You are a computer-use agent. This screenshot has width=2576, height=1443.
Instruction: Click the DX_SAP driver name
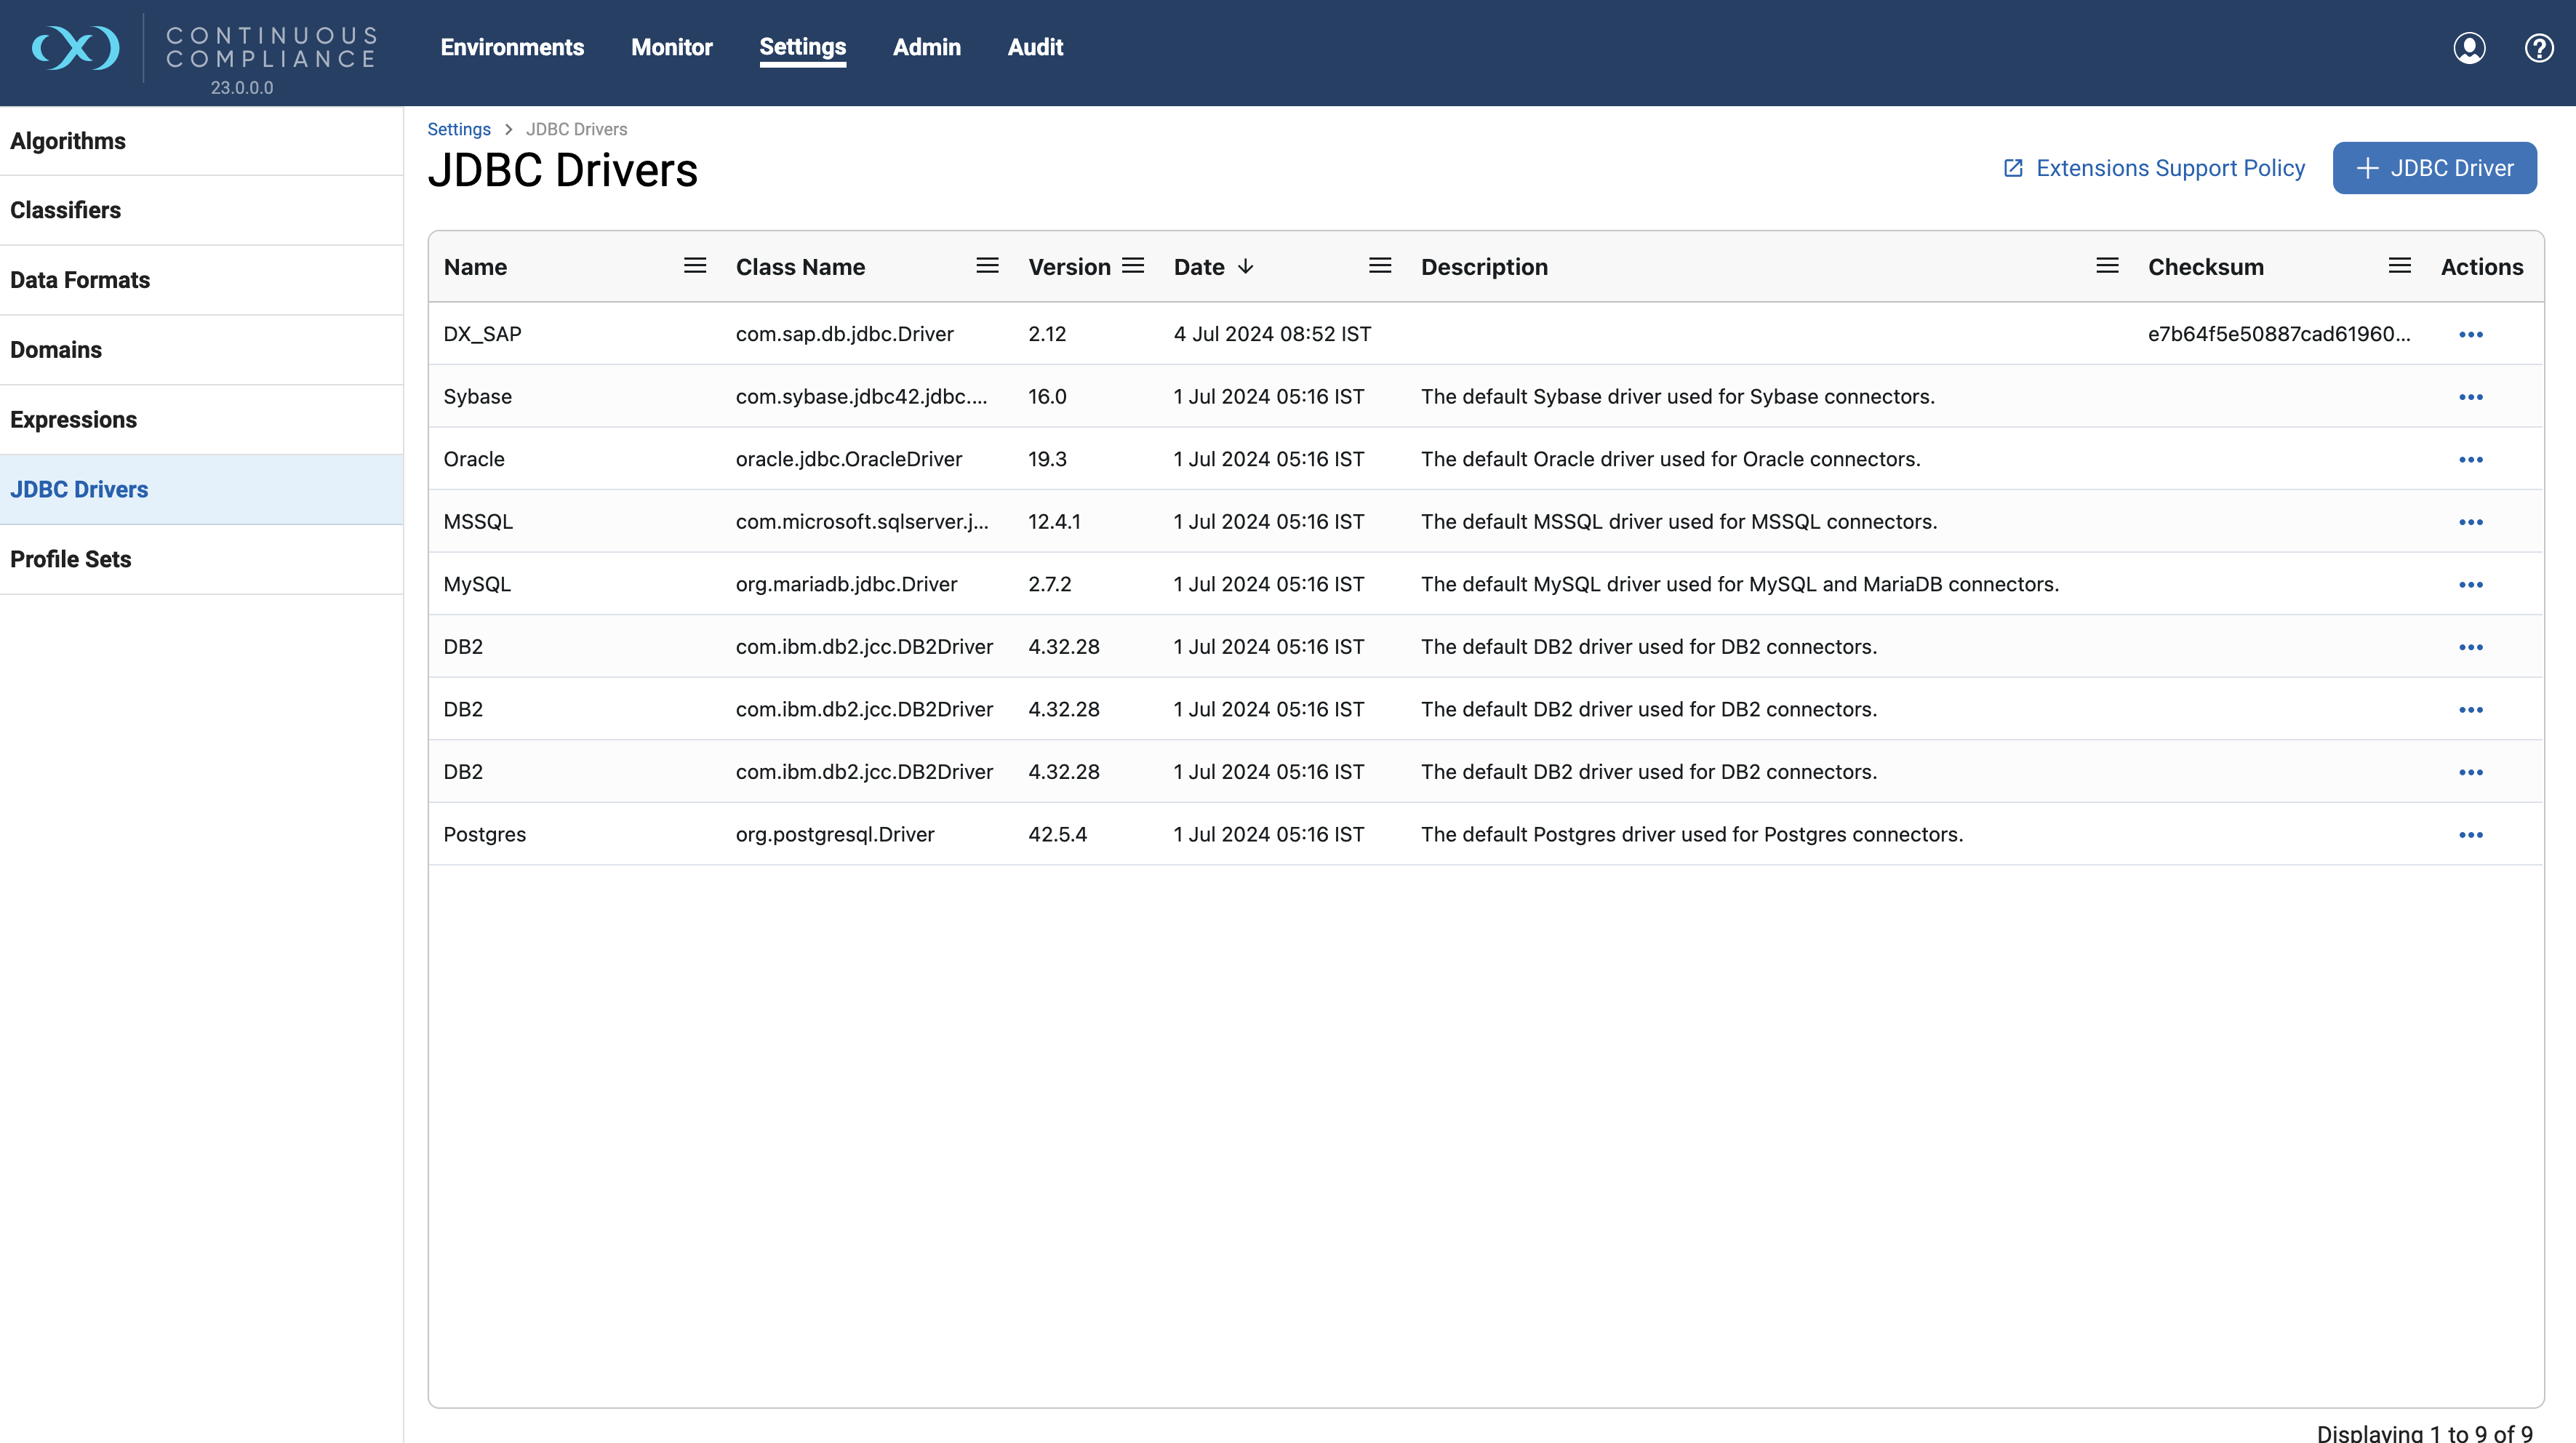point(482,334)
